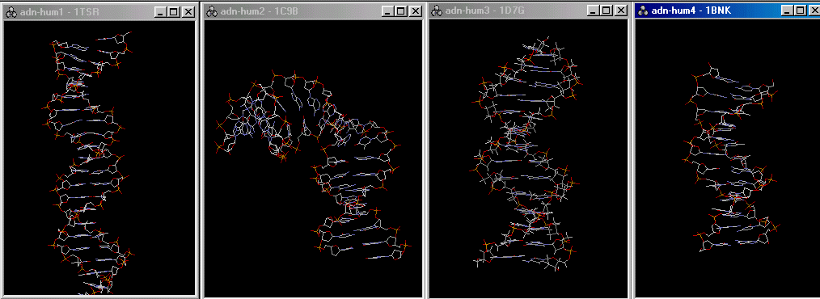
Task: Click the molecule icon in adn-hum2 title bar
Action: click(212, 11)
